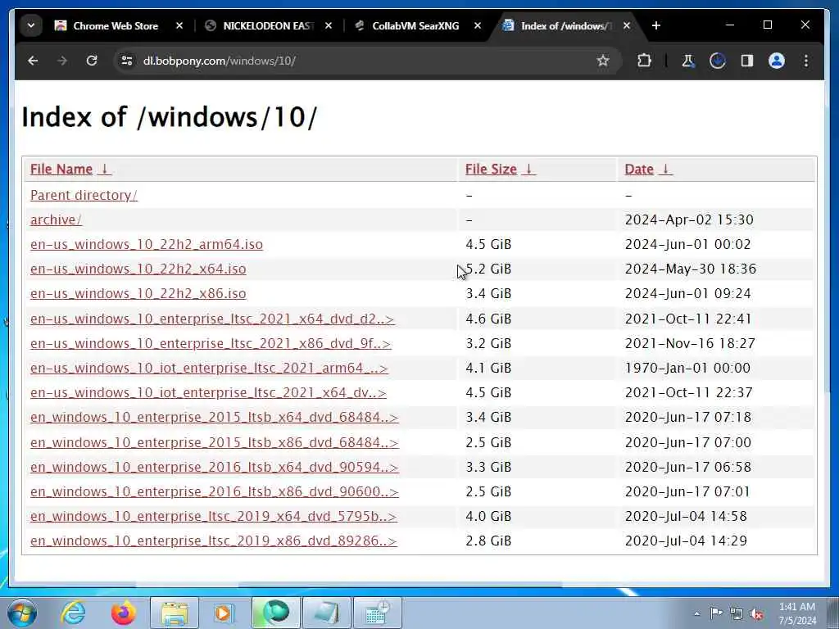
Task: Open the calculator taskbar icon
Action: point(378,613)
